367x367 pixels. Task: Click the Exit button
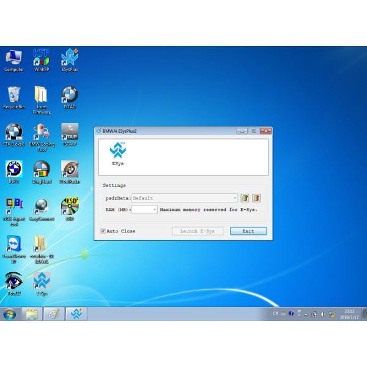point(248,231)
